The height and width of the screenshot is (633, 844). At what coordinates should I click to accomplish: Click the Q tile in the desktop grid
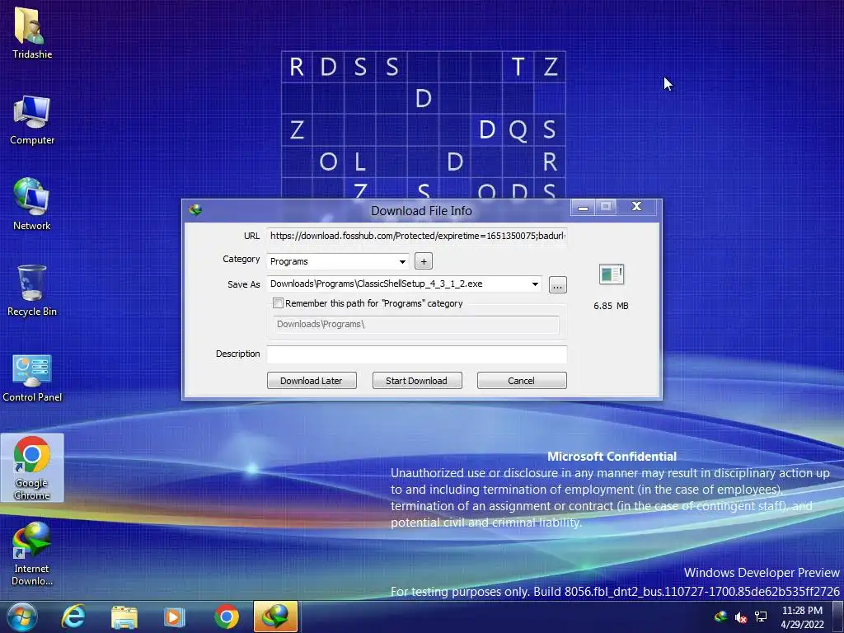pos(518,129)
